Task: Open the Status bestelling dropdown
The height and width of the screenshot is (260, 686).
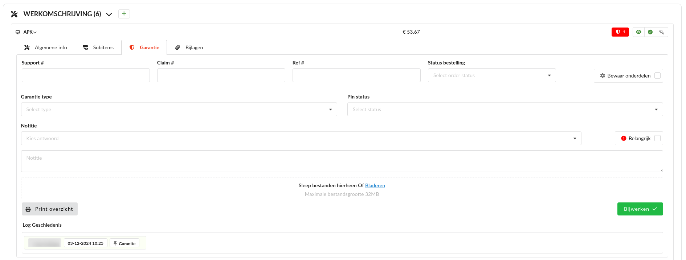Action: tap(491, 75)
